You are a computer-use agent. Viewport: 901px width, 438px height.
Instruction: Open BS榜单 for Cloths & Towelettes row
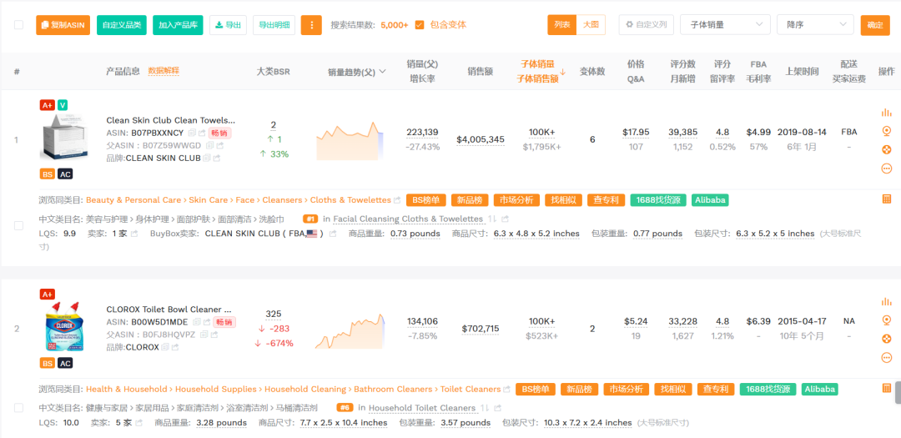click(426, 200)
